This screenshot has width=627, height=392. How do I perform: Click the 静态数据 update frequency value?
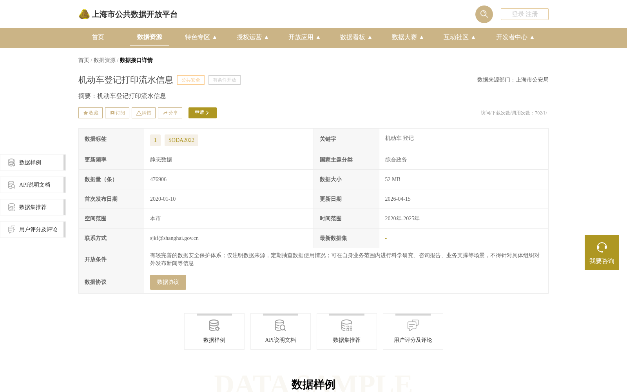point(161,160)
